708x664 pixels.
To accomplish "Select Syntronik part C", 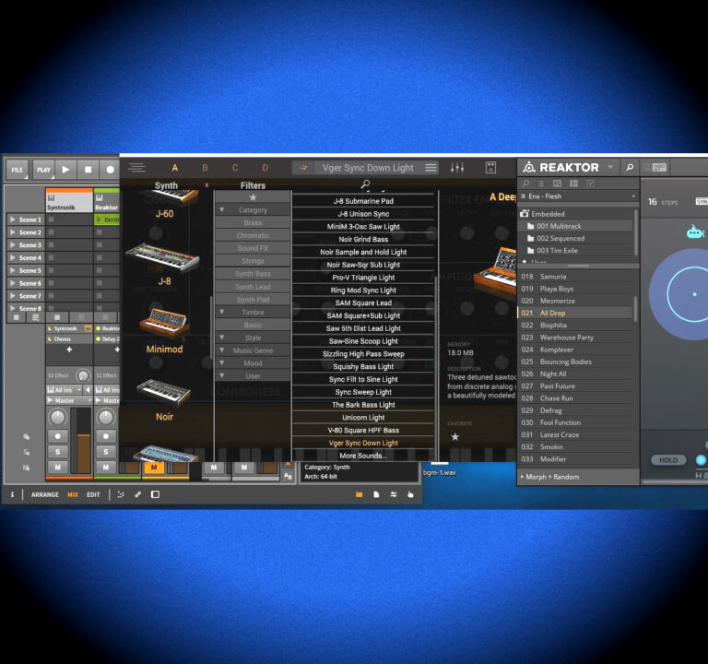I will click(235, 168).
